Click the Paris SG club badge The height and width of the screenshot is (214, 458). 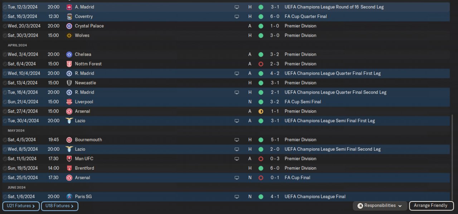pyautogui.click(x=69, y=196)
